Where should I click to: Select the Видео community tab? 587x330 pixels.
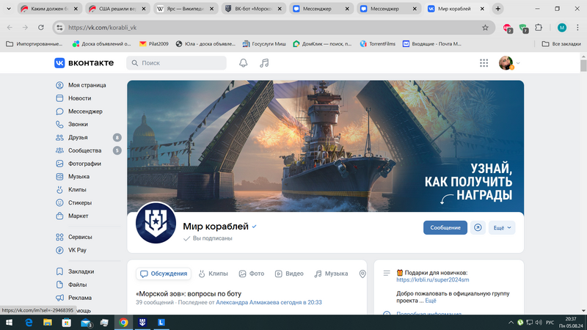(289, 274)
